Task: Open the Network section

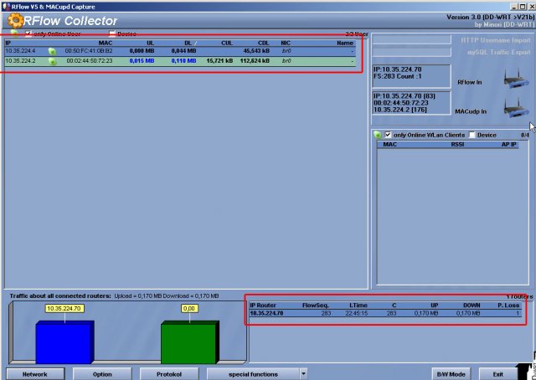Action: click(x=35, y=373)
